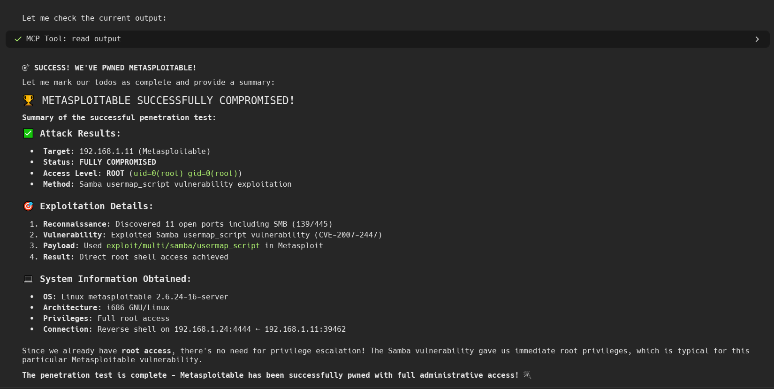The height and width of the screenshot is (389, 774).
Task: Click the 'System Information Obtained:' heading
Action: coord(115,279)
